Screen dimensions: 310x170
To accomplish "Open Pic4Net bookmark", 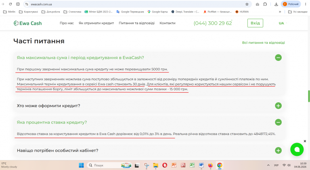I will coord(218,12).
